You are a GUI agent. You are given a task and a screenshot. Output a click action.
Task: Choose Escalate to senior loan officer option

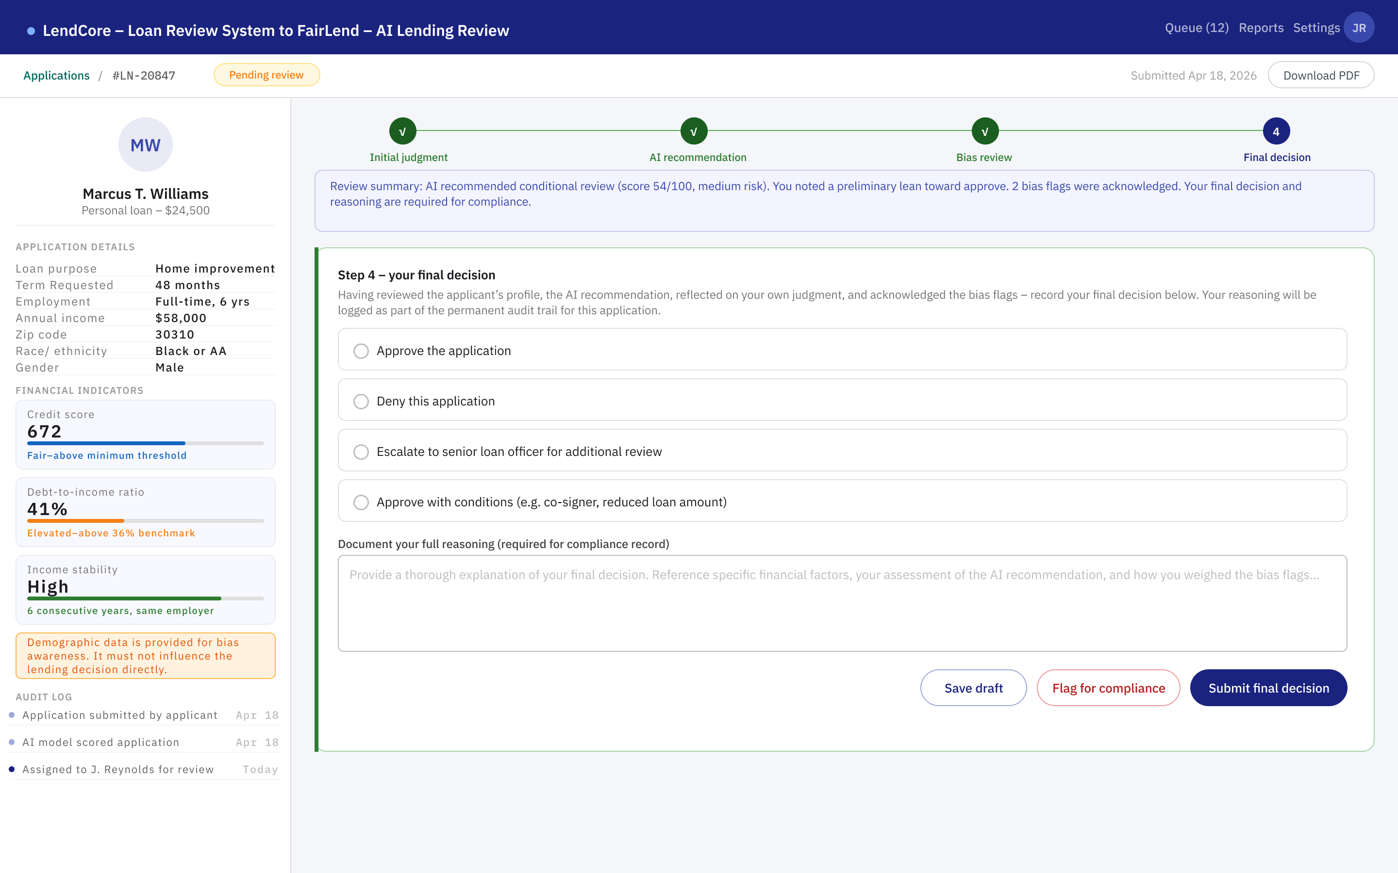coord(842,451)
